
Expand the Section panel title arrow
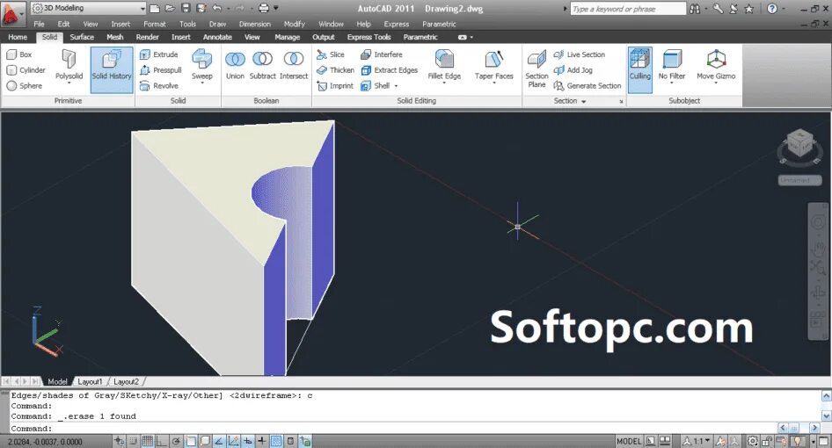(x=584, y=101)
